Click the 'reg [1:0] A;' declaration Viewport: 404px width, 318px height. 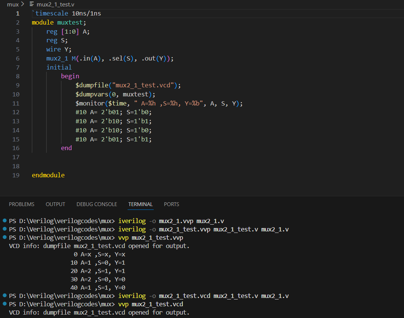(x=68, y=32)
